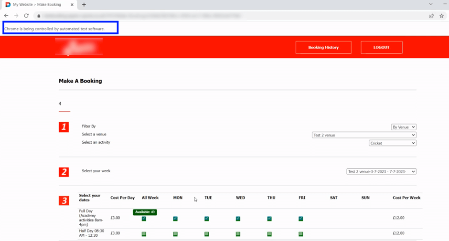This screenshot has width=449, height=241.
Task: Click the share page icon
Action: click(x=431, y=16)
